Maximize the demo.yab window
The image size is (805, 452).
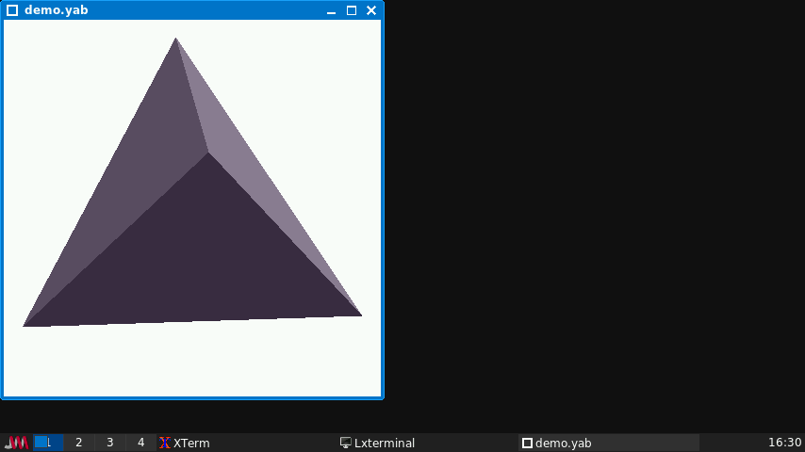pyautogui.click(x=352, y=10)
